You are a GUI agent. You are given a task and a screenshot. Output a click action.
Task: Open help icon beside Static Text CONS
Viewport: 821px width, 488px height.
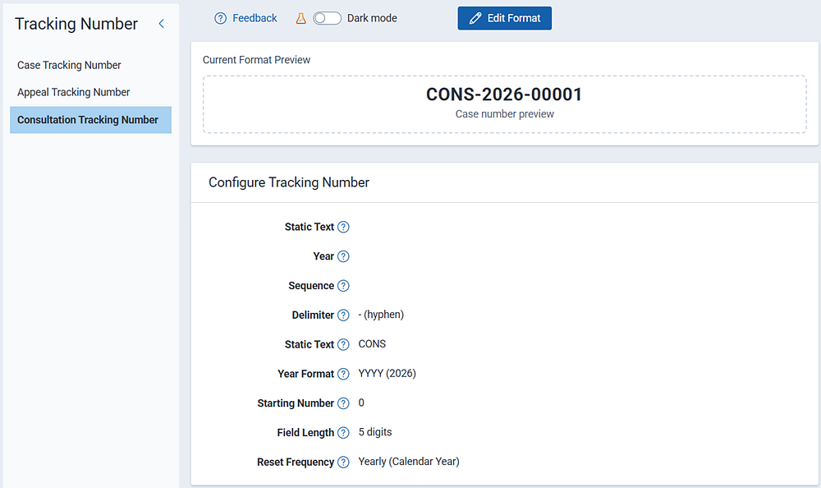(343, 344)
